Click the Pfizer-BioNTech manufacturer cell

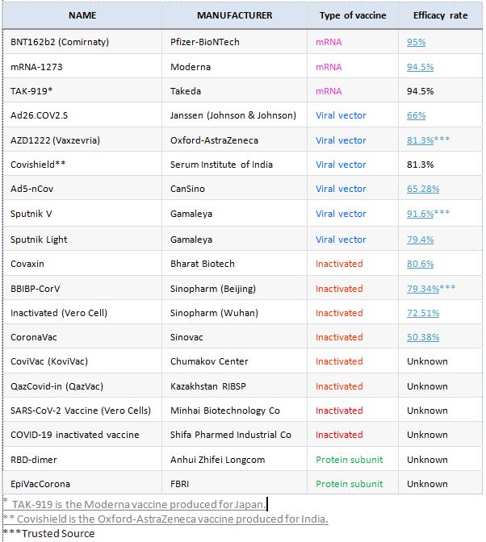pyautogui.click(x=205, y=42)
